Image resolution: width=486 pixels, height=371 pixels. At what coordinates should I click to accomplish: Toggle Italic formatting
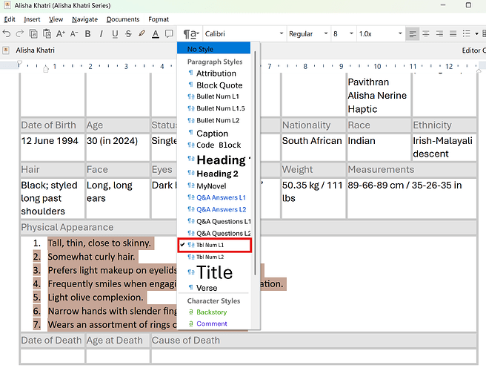(101, 33)
